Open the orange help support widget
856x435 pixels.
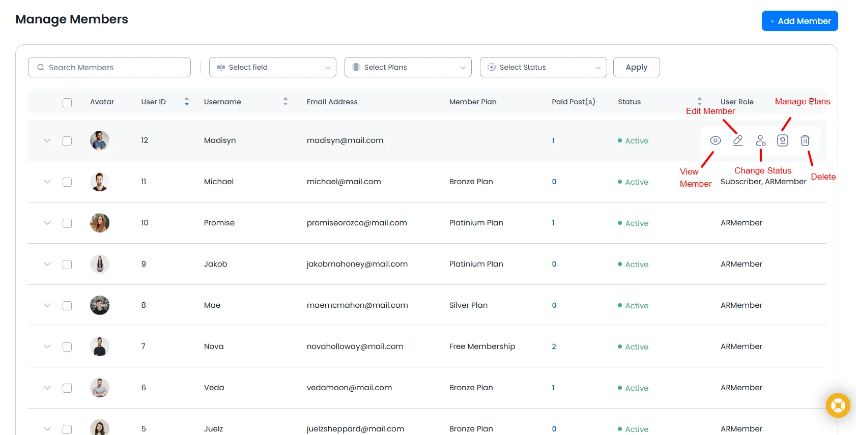click(838, 405)
